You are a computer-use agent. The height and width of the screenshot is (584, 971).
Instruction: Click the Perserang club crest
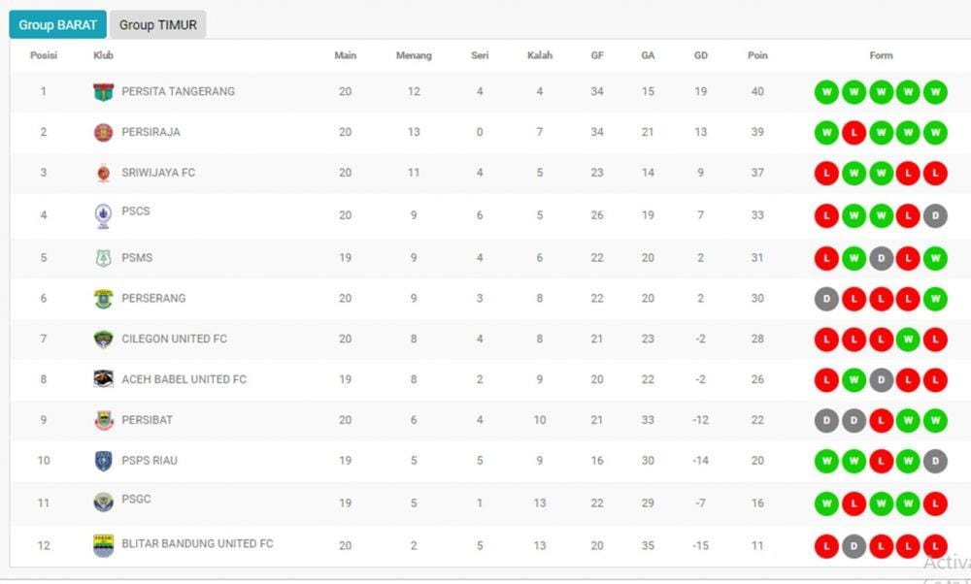(x=103, y=299)
